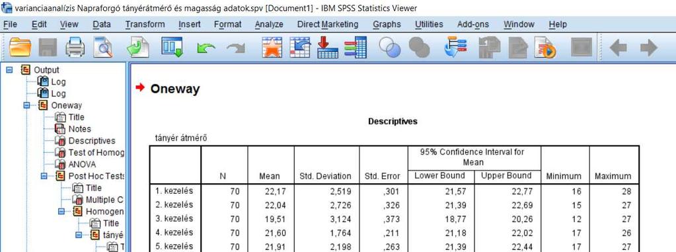Open the Help menu
The image size is (676, 252).
coord(558,24)
